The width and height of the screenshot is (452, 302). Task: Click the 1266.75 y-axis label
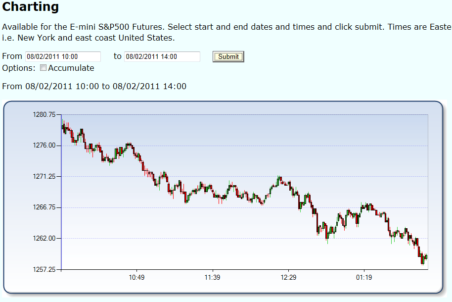tap(44, 207)
